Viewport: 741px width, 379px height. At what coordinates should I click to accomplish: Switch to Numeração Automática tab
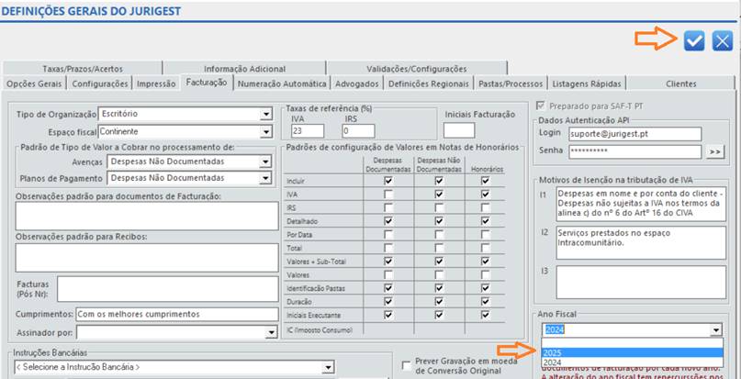pyautogui.click(x=282, y=84)
